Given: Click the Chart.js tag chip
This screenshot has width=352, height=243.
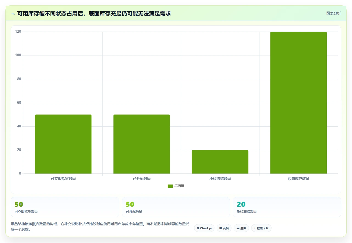Looking at the screenshot, I should click(x=204, y=228).
